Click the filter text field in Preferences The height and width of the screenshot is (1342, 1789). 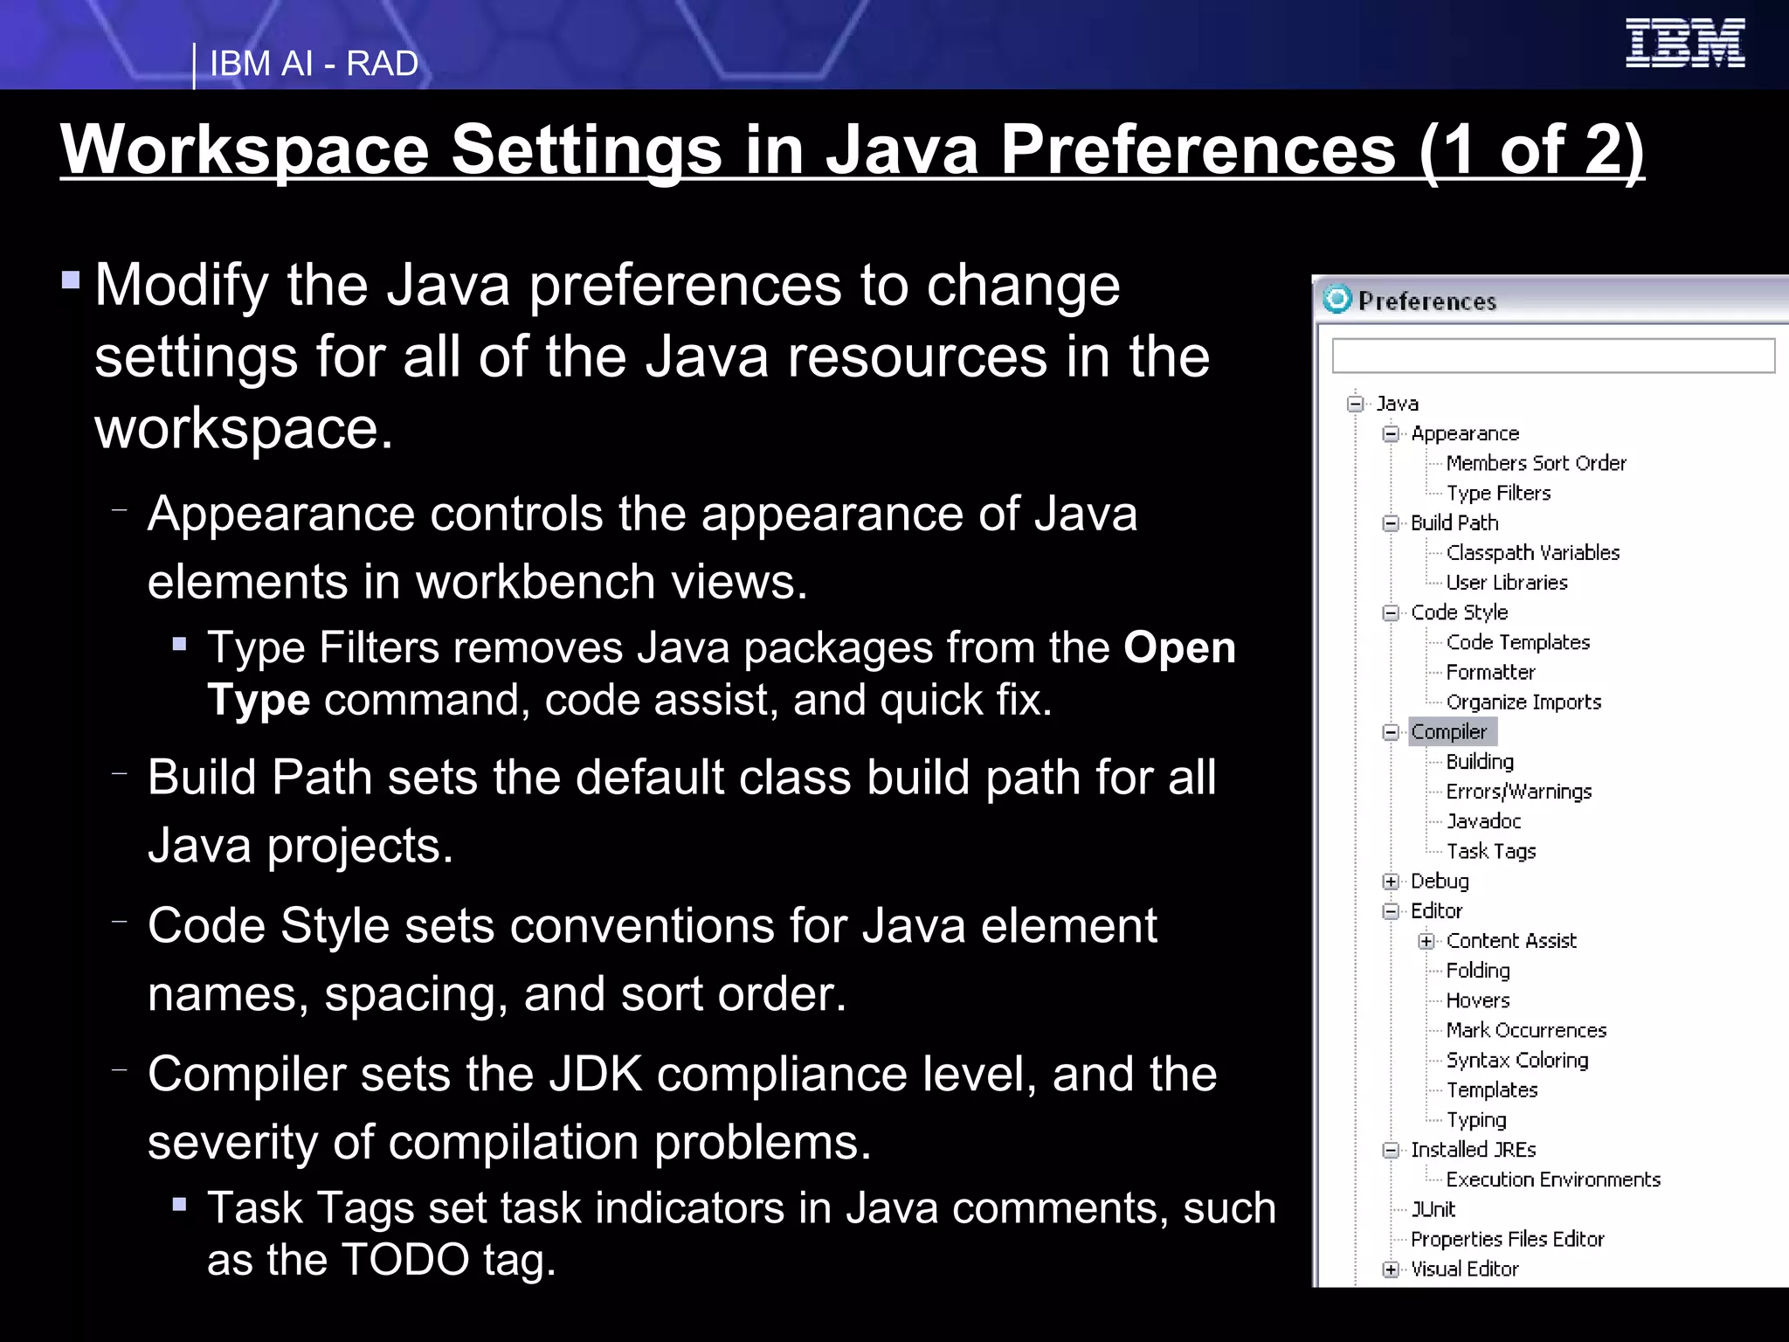(x=1553, y=356)
